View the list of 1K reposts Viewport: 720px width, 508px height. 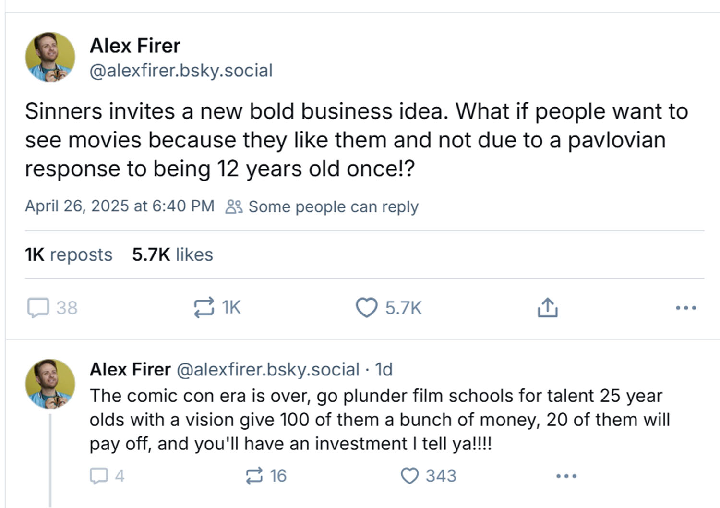69,254
